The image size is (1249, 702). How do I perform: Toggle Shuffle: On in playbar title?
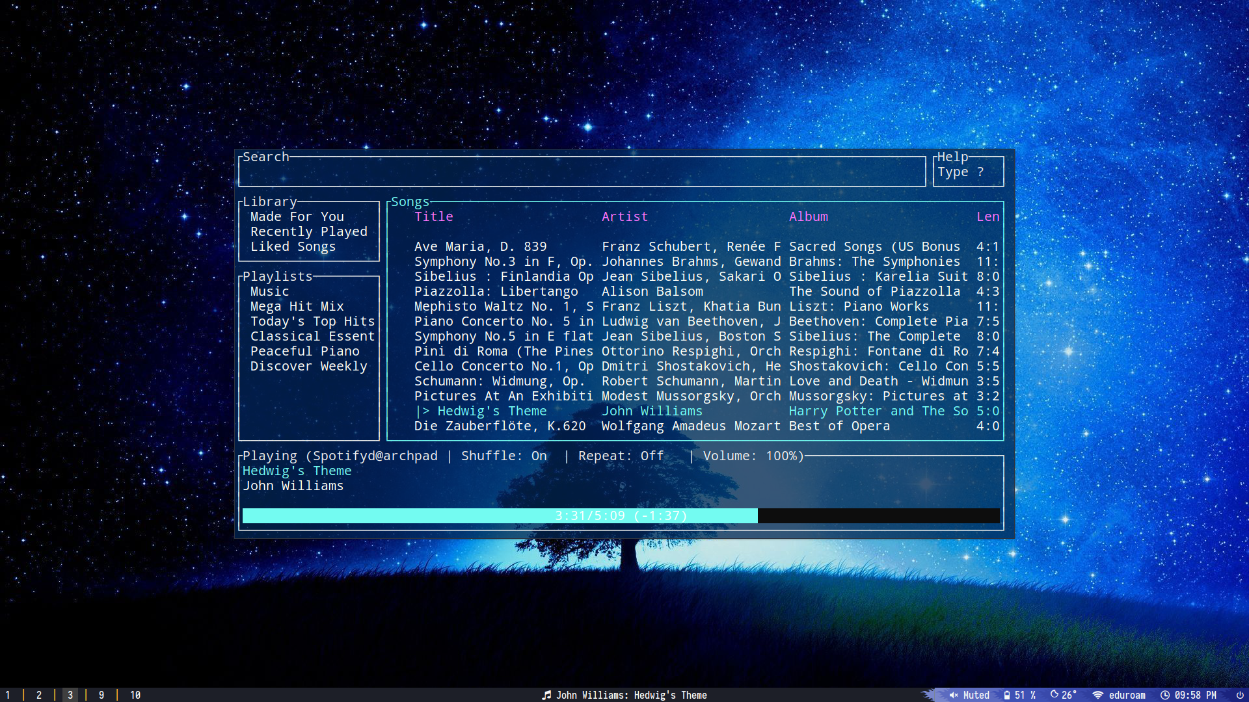[504, 456]
